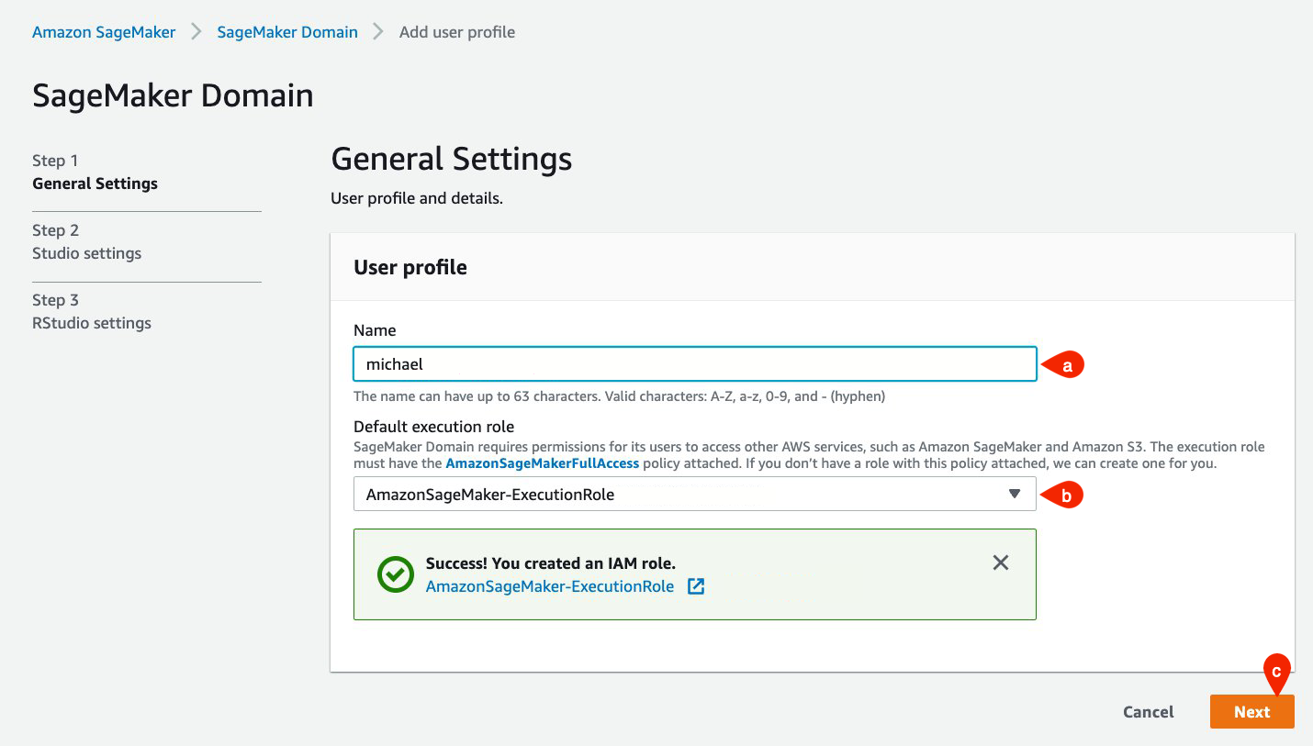
Task: Open the Amazon SageMaker breadcrumb link
Action: pyautogui.click(x=104, y=32)
